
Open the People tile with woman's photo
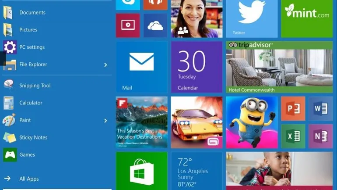pyautogui.click(x=197, y=19)
